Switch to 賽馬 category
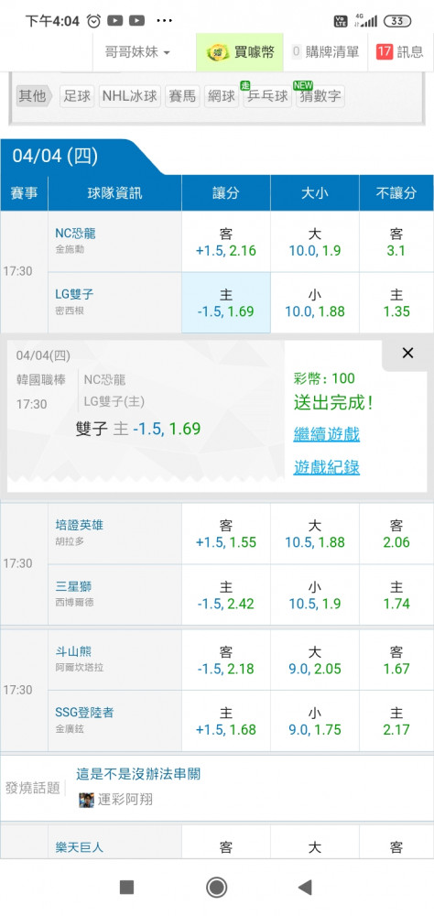This screenshot has height=916, width=434. tap(182, 96)
